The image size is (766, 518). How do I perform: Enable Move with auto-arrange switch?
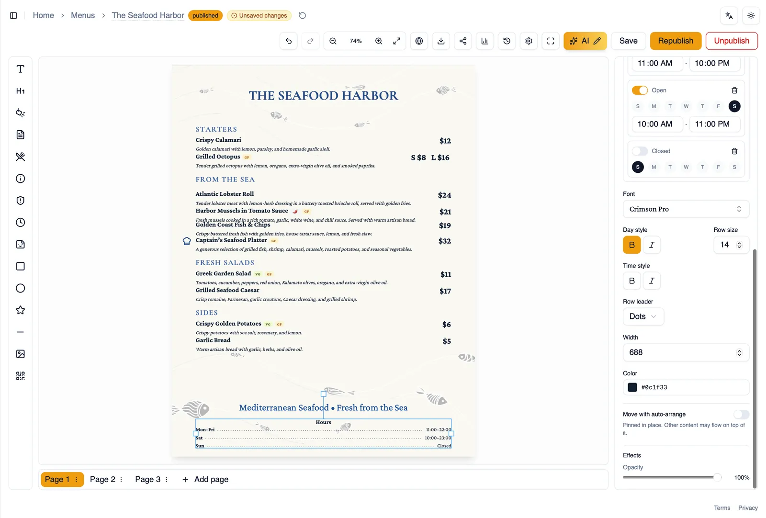point(741,414)
